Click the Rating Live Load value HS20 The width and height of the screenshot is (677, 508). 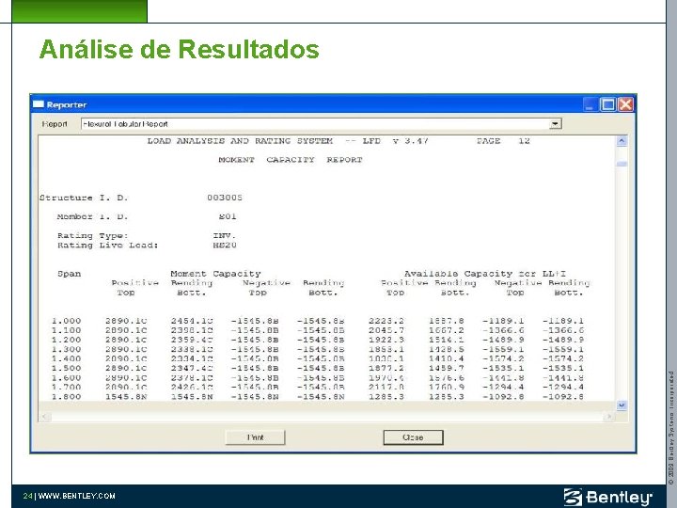click(x=225, y=245)
